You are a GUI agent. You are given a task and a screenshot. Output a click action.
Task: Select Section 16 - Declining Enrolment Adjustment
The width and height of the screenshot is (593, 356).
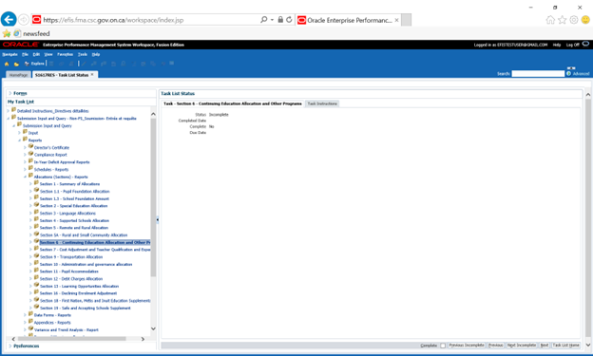point(78,293)
